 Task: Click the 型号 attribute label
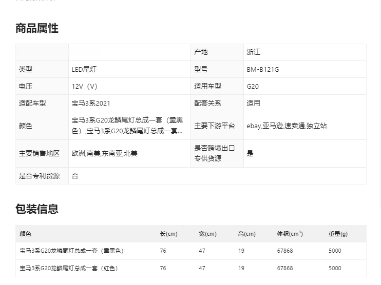[201, 69]
